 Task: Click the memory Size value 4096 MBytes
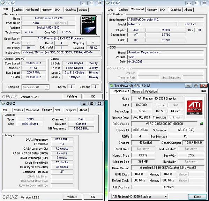(x=30, y=124)
